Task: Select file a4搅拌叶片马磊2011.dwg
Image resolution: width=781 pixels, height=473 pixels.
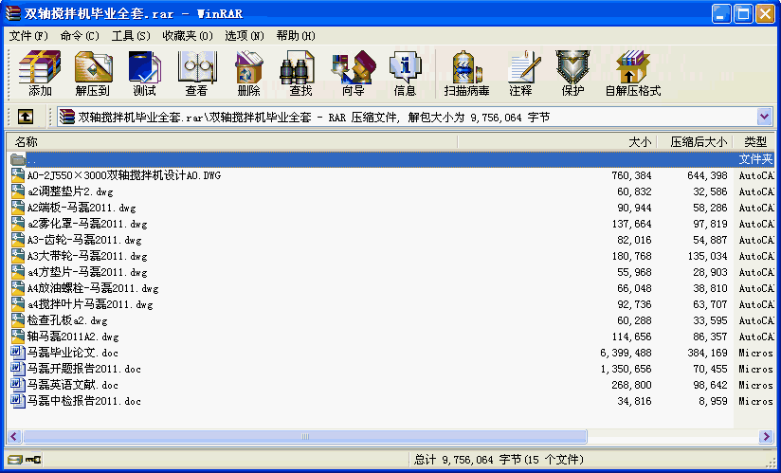Action: click(90, 304)
